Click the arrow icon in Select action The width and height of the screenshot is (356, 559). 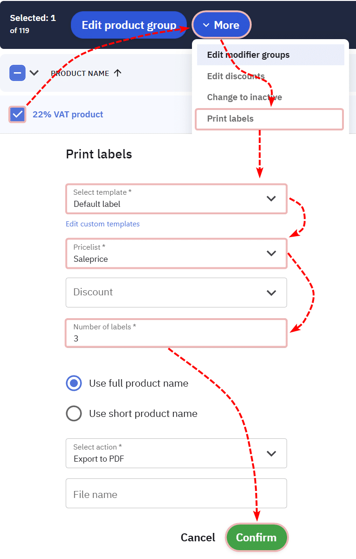click(271, 453)
